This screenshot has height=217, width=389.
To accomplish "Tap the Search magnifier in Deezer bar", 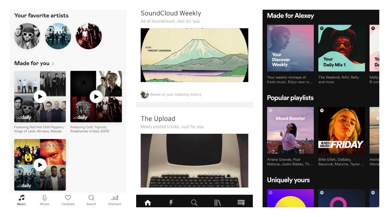I will 91,198.
